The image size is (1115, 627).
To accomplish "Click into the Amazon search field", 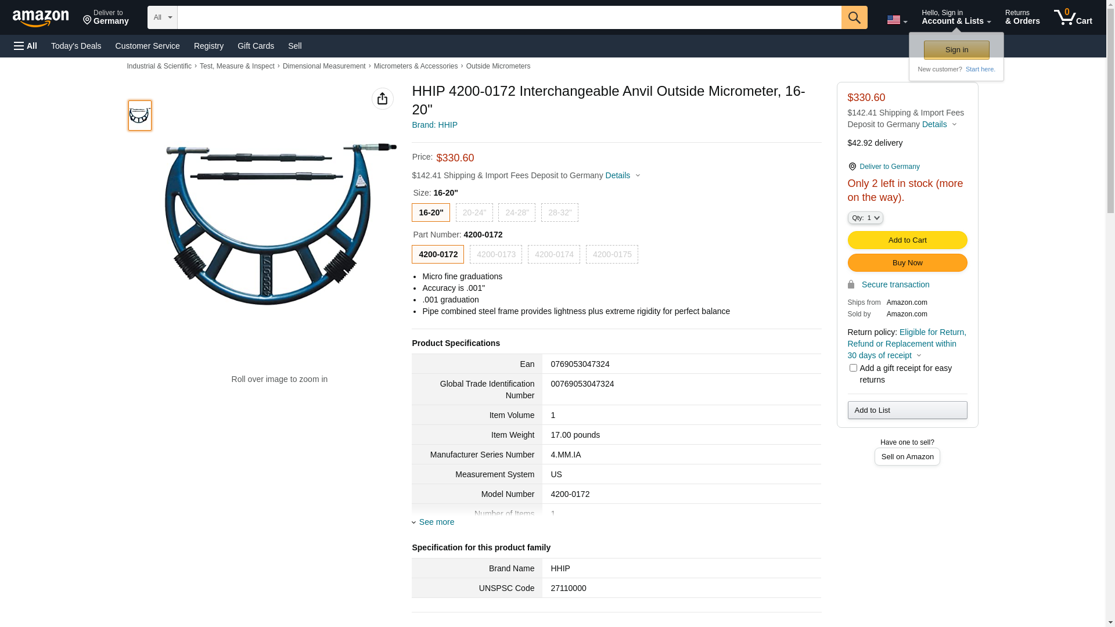I will pyautogui.click(x=509, y=17).
